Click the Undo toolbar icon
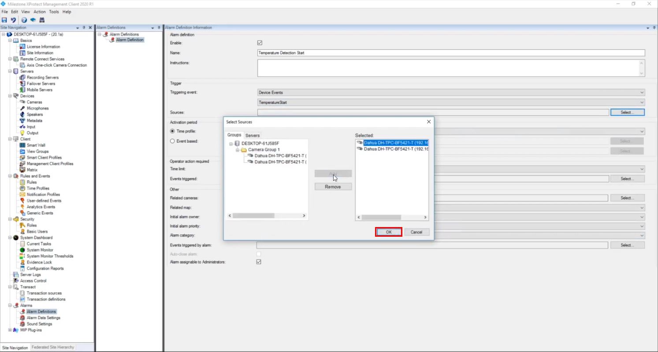 pyautogui.click(x=13, y=20)
